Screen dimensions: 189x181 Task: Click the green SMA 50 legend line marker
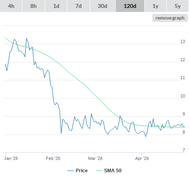(99, 171)
